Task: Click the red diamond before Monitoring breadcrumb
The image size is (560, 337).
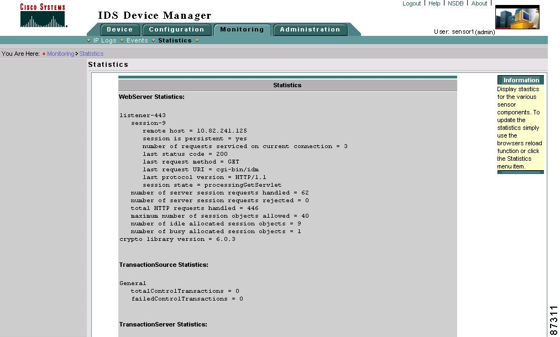Action: pos(44,54)
